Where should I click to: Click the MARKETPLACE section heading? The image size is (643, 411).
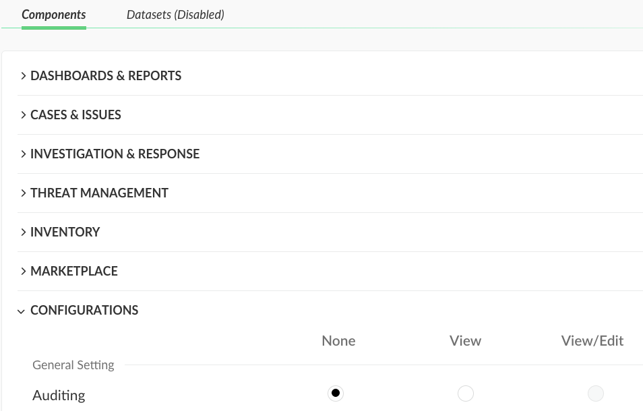click(74, 272)
